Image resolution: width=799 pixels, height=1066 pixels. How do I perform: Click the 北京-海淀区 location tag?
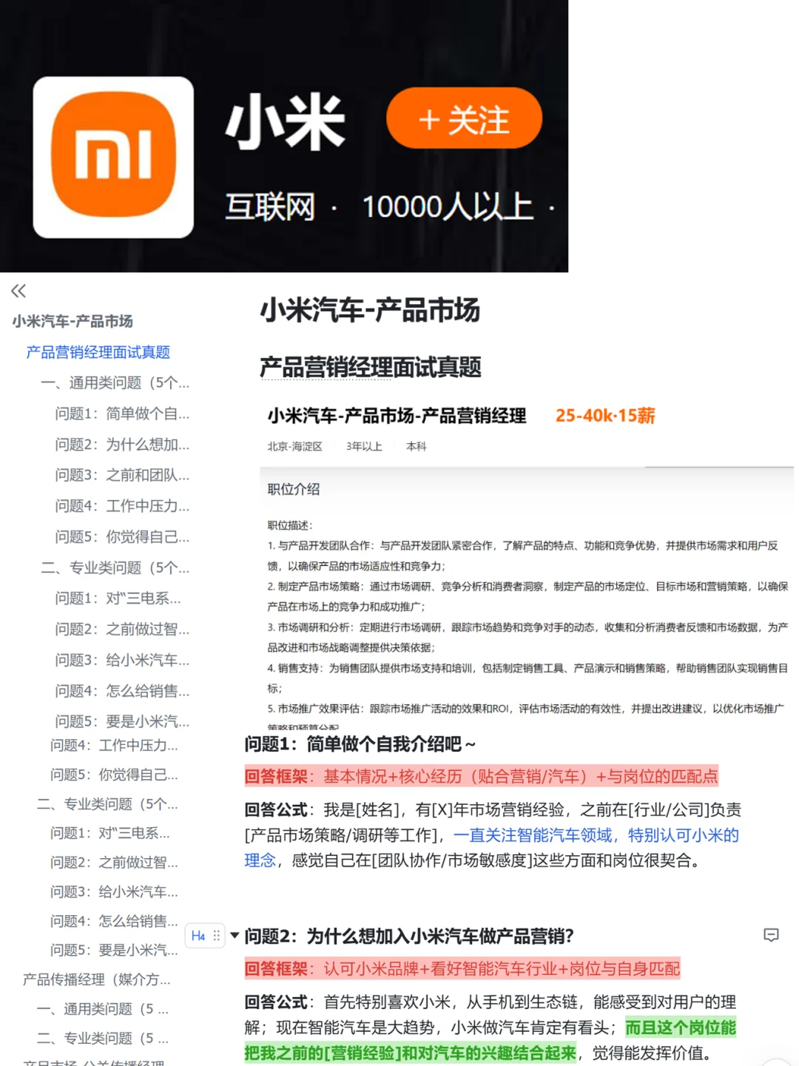click(x=294, y=447)
